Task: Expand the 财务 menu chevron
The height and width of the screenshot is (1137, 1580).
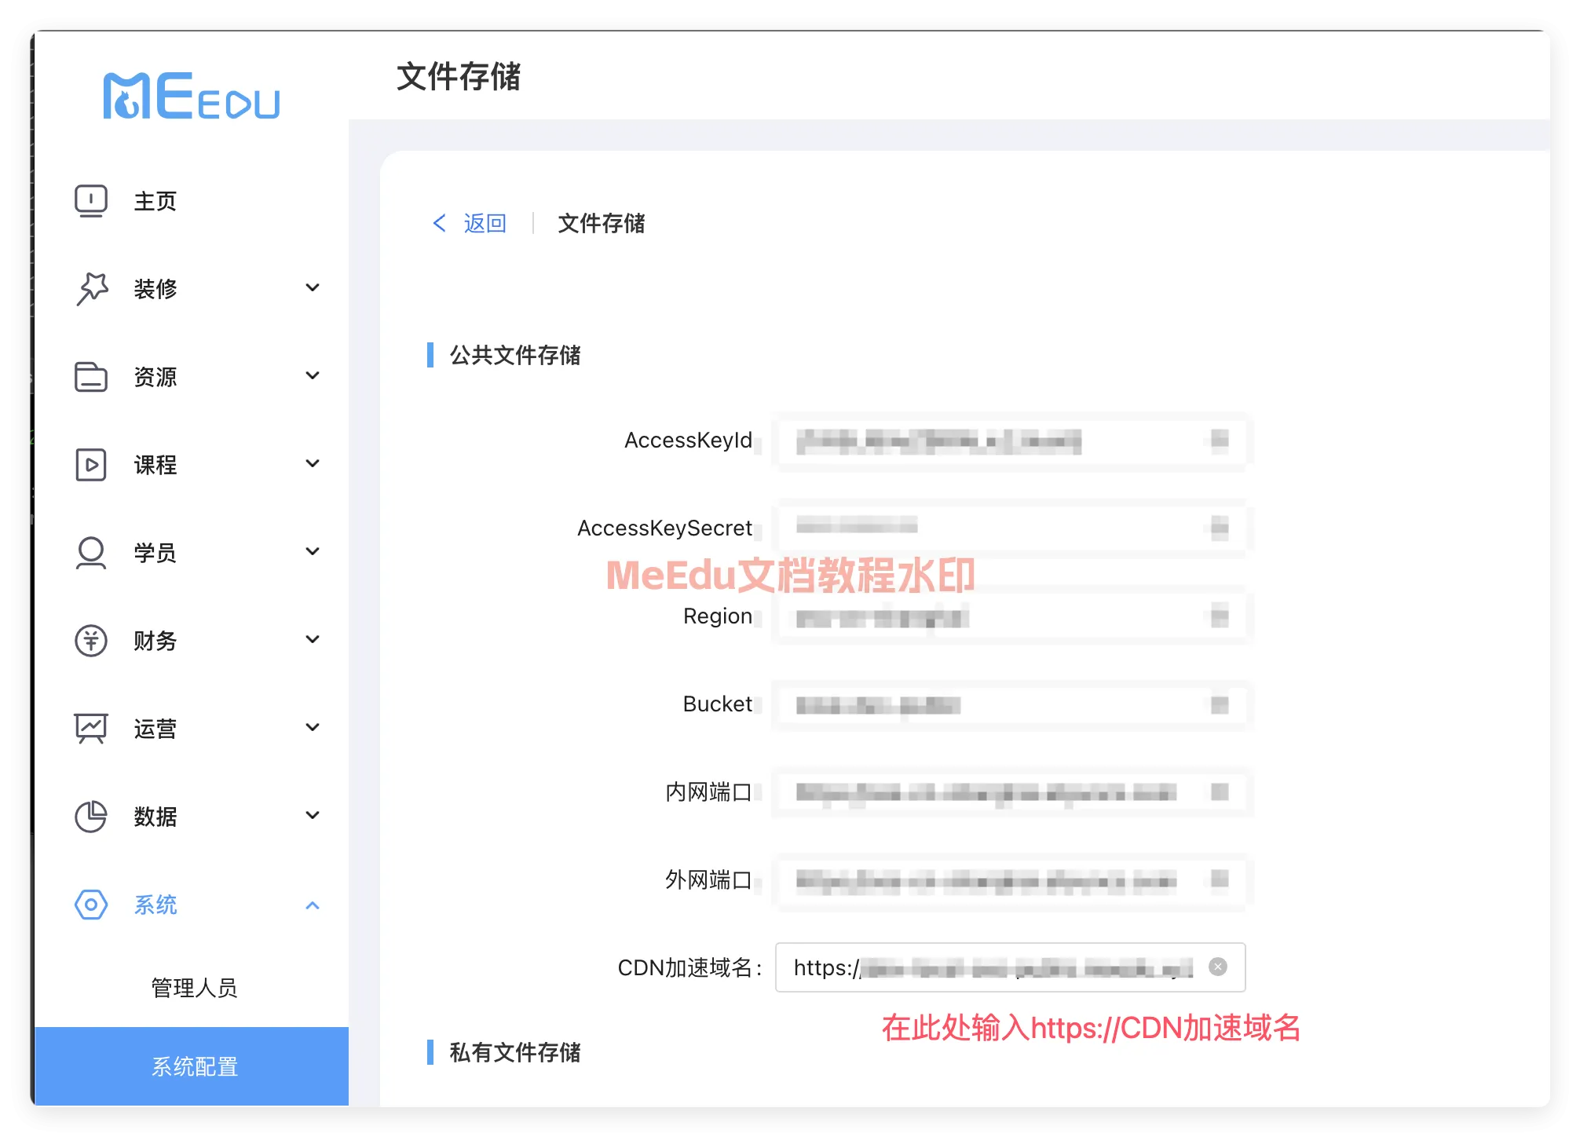Action: pyautogui.click(x=313, y=640)
